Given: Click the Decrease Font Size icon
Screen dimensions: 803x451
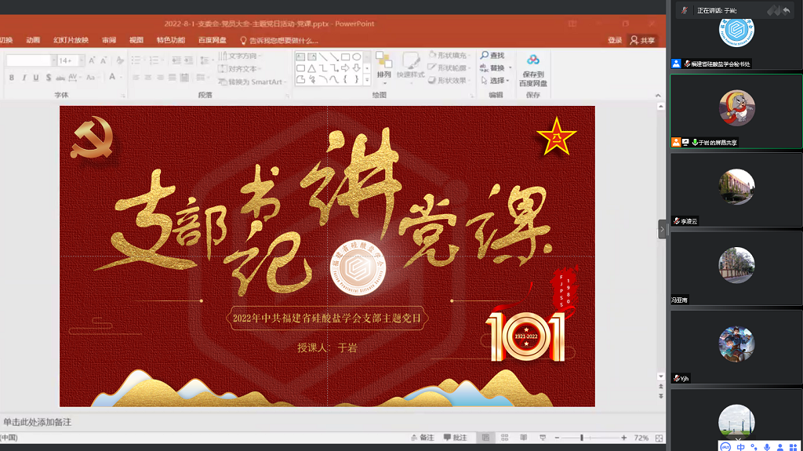Looking at the screenshot, I should [104, 60].
